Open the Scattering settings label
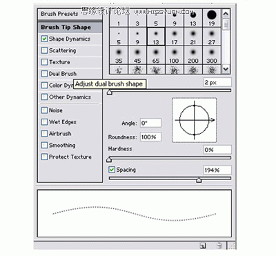The image size is (276, 256). point(62,50)
